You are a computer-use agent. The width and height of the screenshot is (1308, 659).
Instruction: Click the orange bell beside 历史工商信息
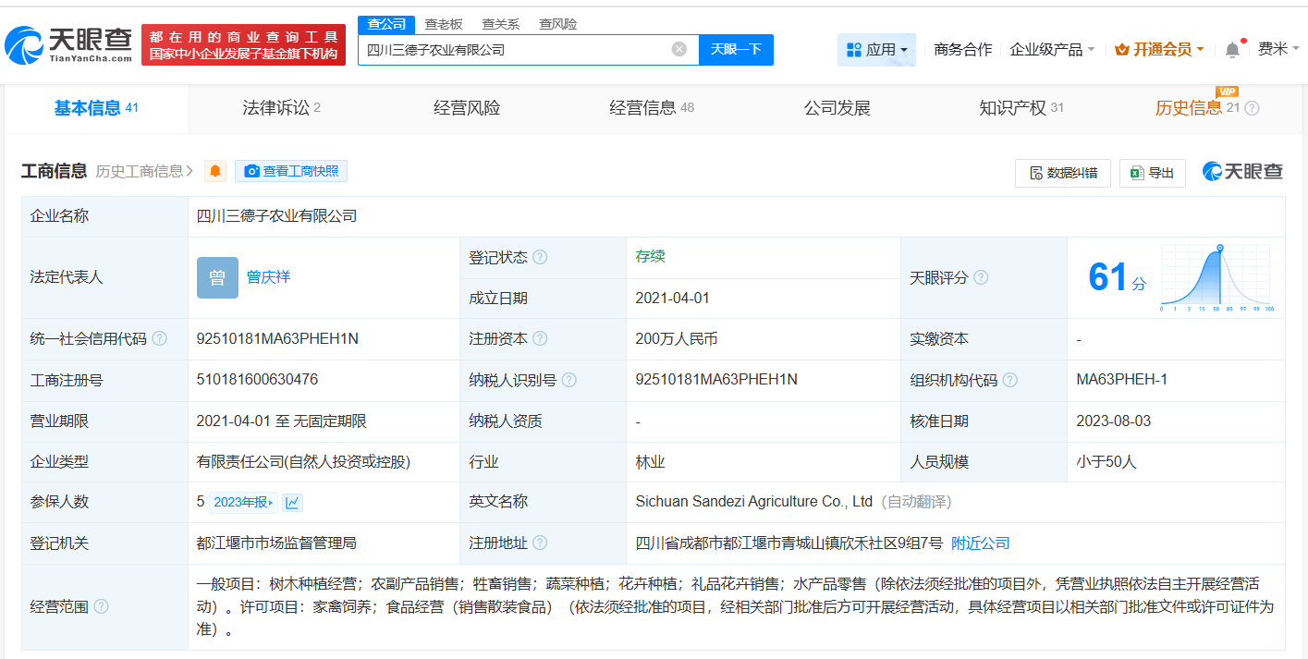(x=214, y=171)
